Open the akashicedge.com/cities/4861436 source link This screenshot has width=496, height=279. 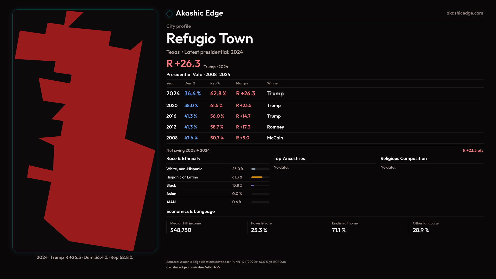coord(193,267)
